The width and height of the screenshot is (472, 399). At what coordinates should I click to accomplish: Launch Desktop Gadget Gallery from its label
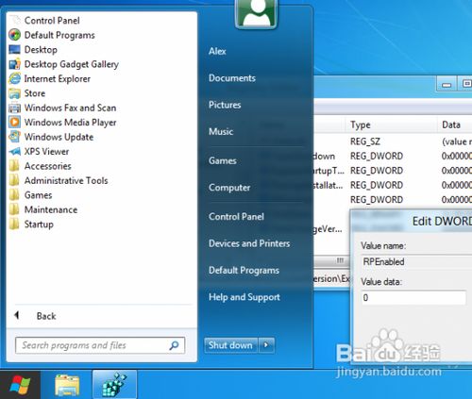click(x=72, y=64)
